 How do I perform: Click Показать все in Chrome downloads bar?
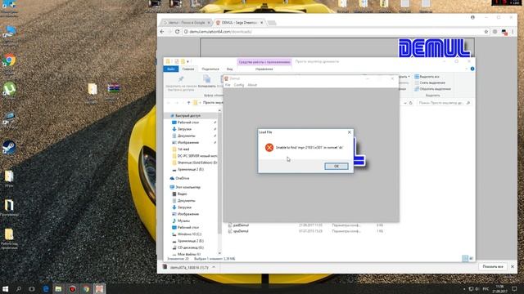pos(493,267)
